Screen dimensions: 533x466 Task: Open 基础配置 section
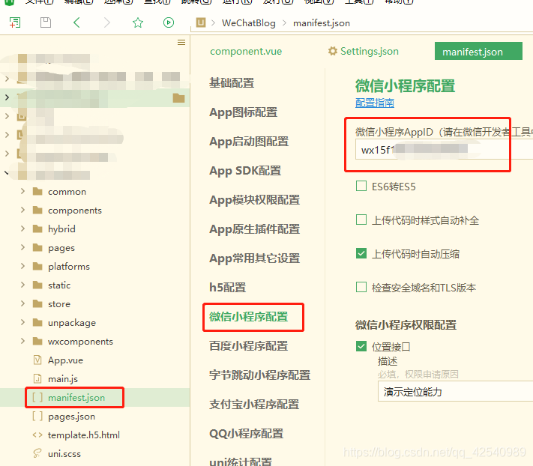point(232,82)
